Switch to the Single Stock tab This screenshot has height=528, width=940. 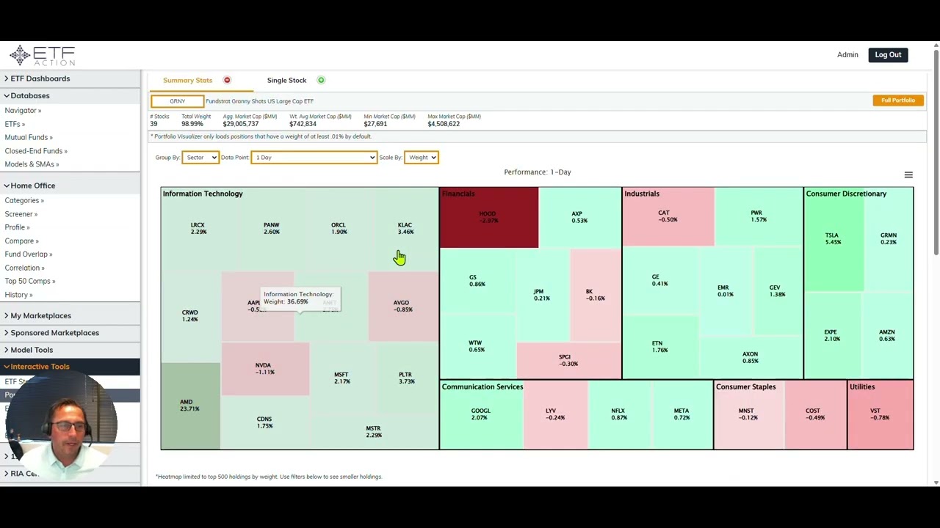[x=286, y=80]
